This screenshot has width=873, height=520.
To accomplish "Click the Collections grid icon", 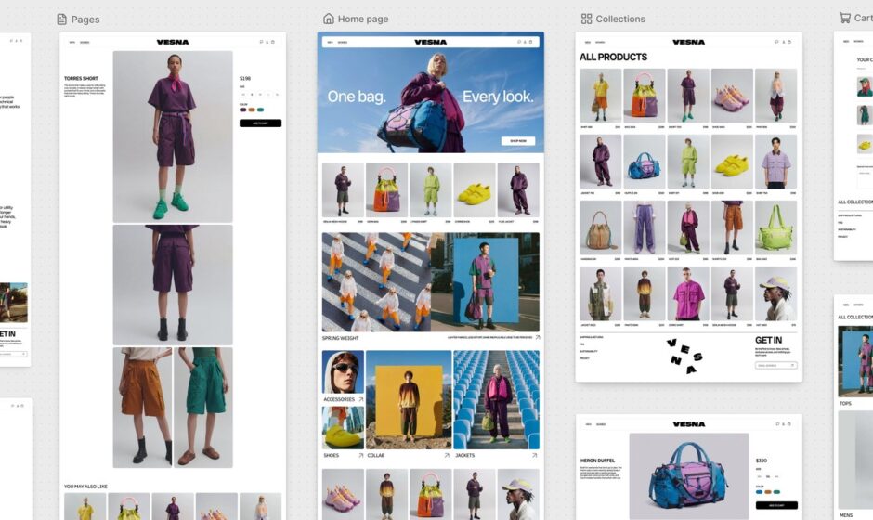I will (586, 19).
